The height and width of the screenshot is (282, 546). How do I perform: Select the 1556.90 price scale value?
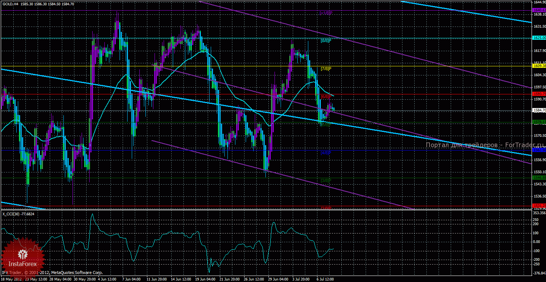pos(539,160)
